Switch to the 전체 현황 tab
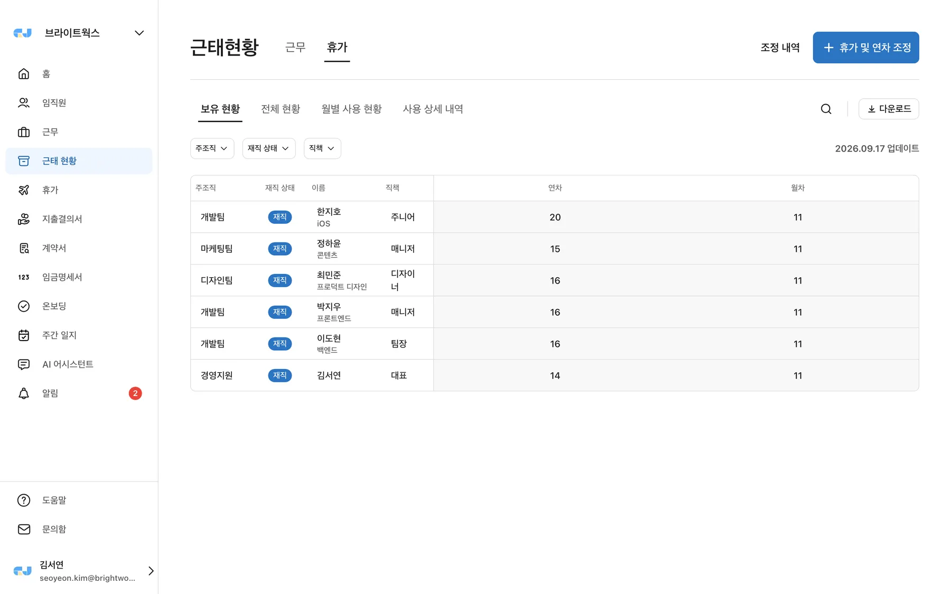This screenshot has width=951, height=594. (x=281, y=109)
